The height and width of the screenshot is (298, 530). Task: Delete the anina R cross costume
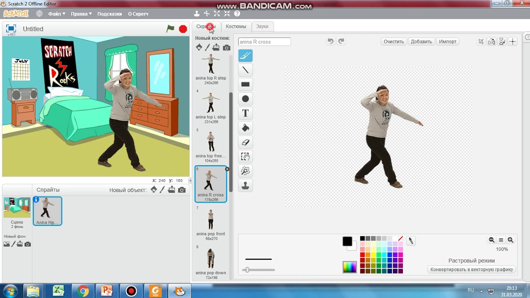tap(227, 169)
